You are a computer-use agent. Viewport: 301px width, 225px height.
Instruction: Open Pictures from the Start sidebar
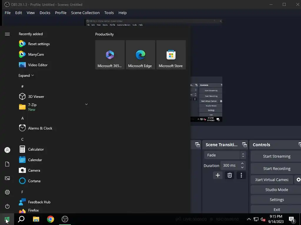[x=7, y=178]
